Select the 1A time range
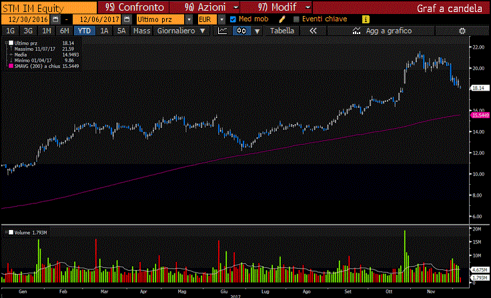491x298 pixels. pyautogui.click(x=104, y=31)
